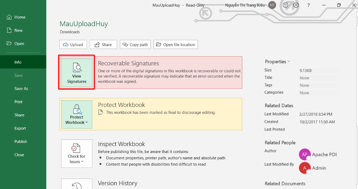Click the frown face feedback icon

[x=296, y=5]
